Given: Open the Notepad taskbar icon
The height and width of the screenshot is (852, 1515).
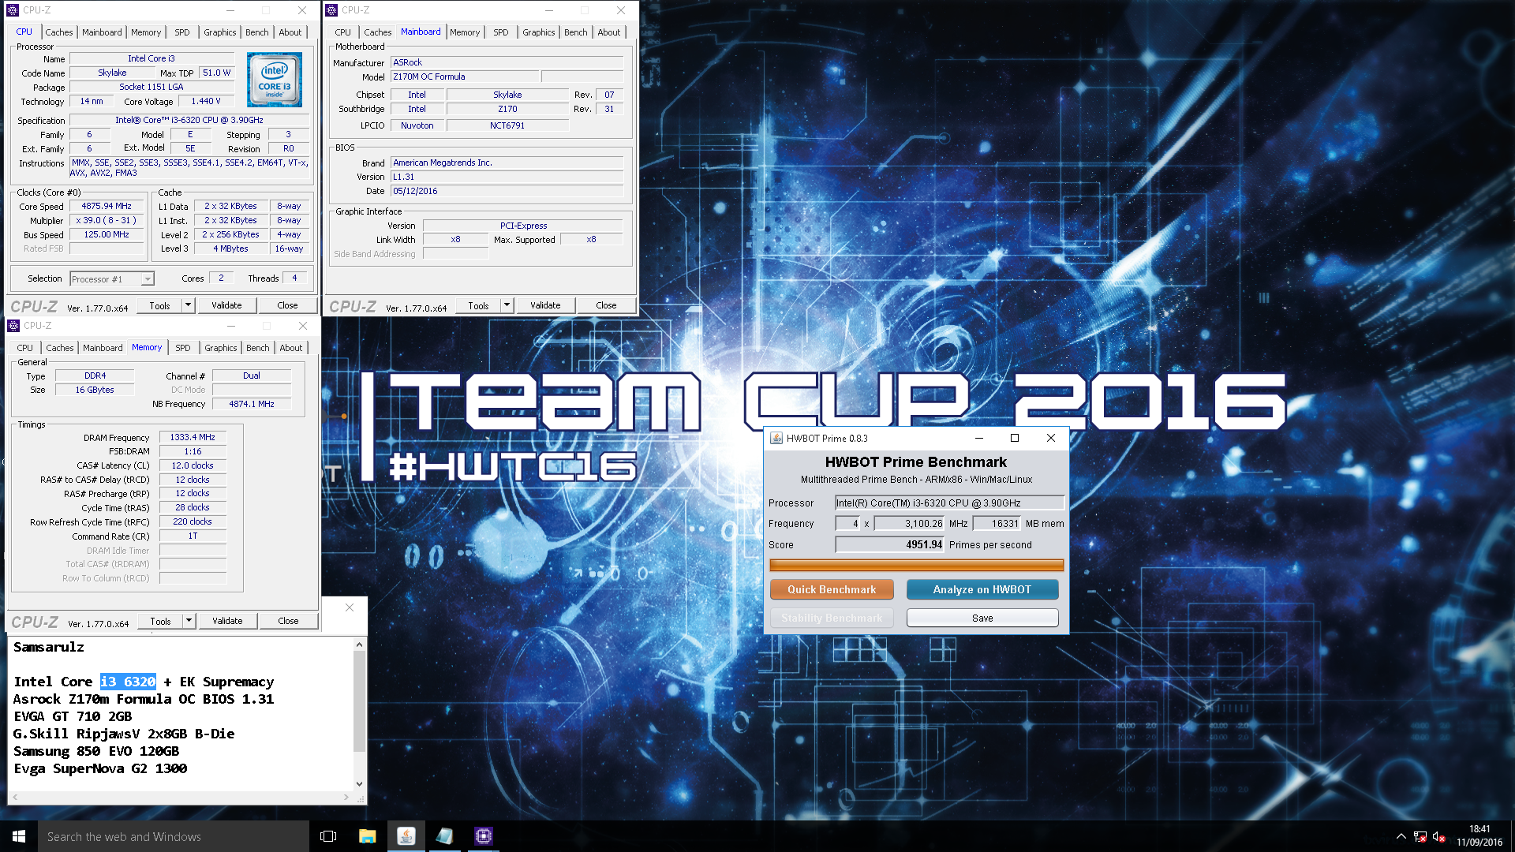Looking at the screenshot, I should coord(444,836).
